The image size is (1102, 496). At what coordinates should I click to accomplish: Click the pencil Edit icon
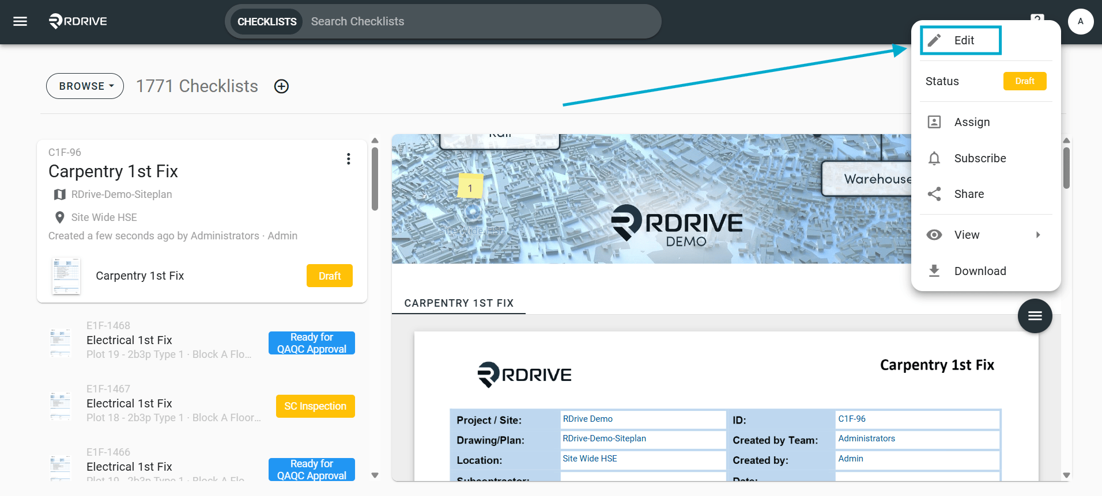click(x=934, y=40)
